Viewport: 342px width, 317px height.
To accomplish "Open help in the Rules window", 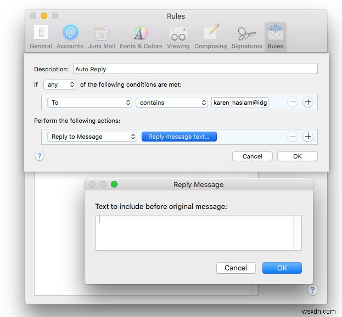I will point(312,290).
